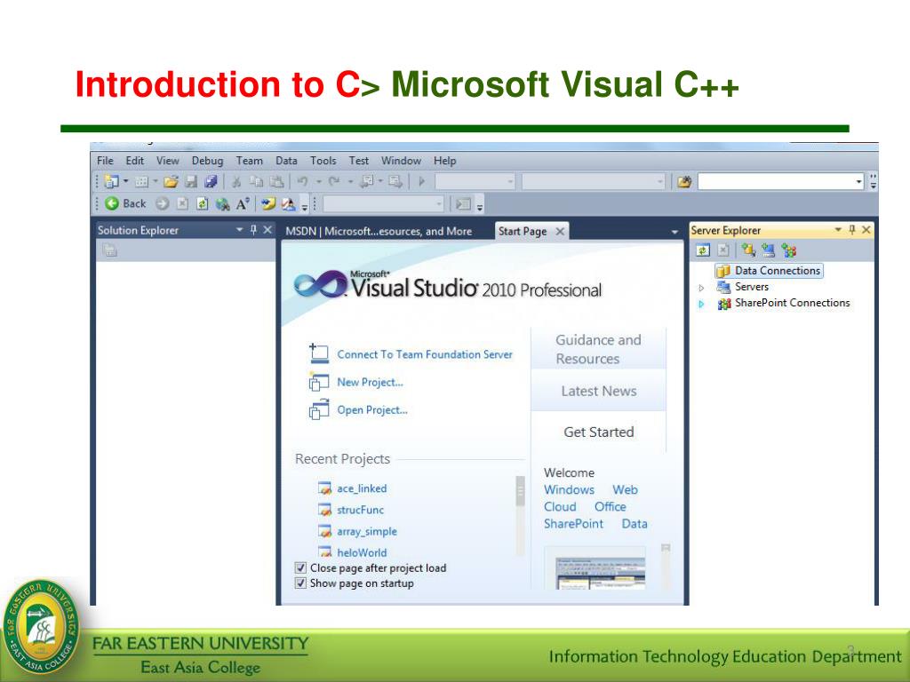The image size is (910, 682).
Task: Open the File menu
Action: click(105, 161)
